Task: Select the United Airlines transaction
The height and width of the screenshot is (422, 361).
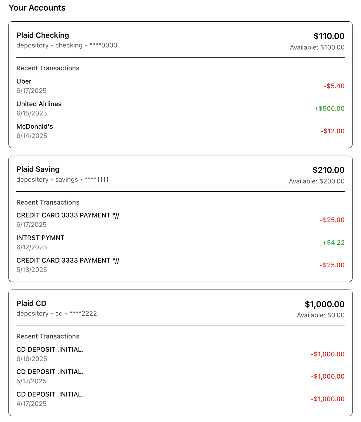Action: click(x=39, y=104)
